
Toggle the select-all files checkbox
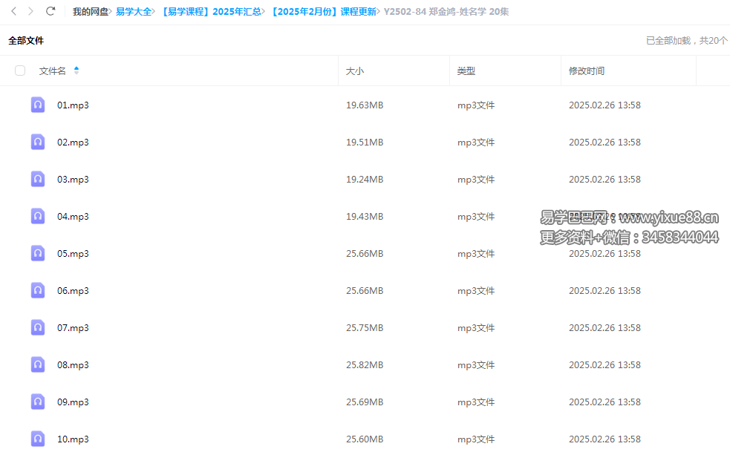click(x=20, y=71)
